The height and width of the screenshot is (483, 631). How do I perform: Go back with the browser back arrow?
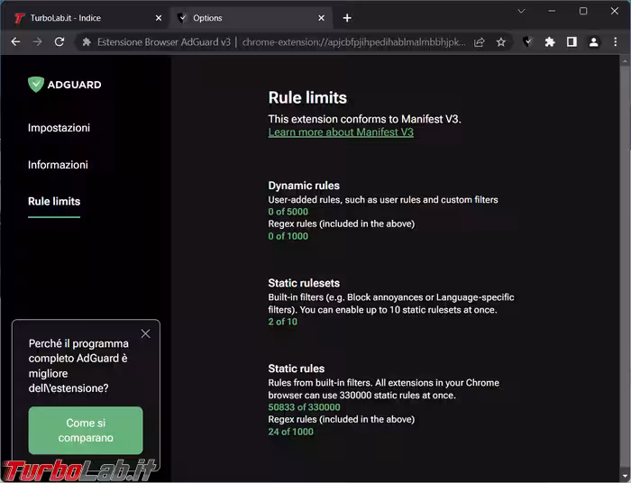(x=15, y=41)
